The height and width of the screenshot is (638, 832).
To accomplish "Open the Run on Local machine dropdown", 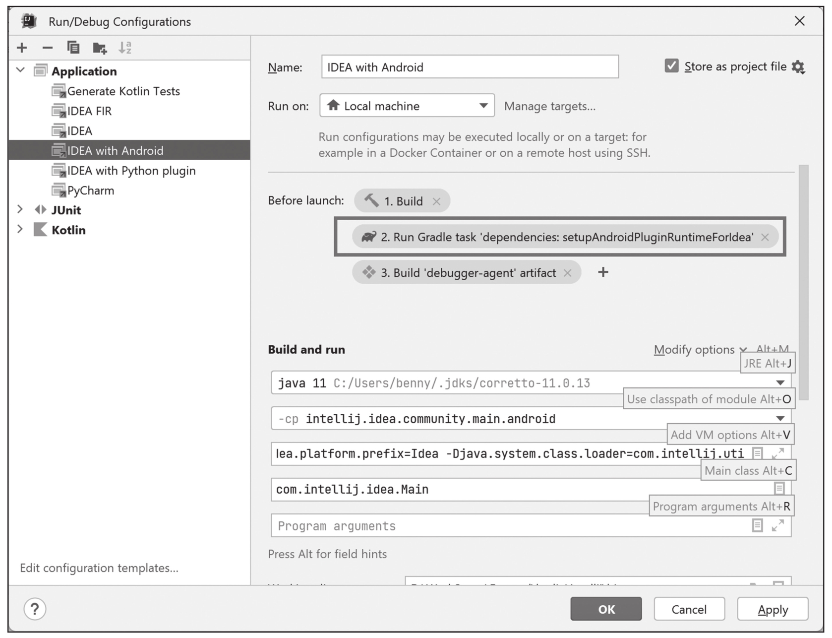I will point(407,106).
